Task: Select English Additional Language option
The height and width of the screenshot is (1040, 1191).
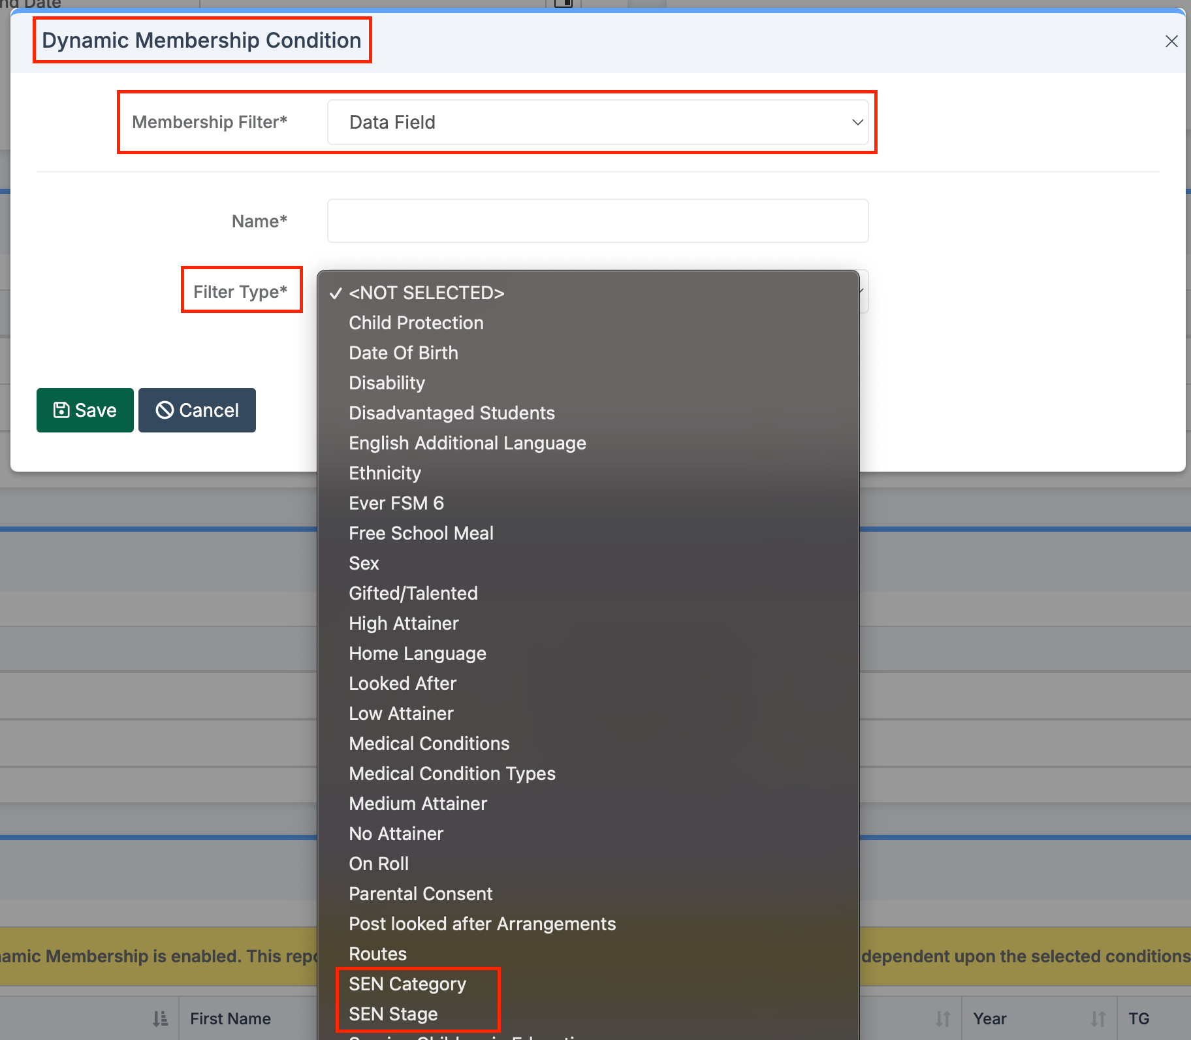Action: (467, 443)
